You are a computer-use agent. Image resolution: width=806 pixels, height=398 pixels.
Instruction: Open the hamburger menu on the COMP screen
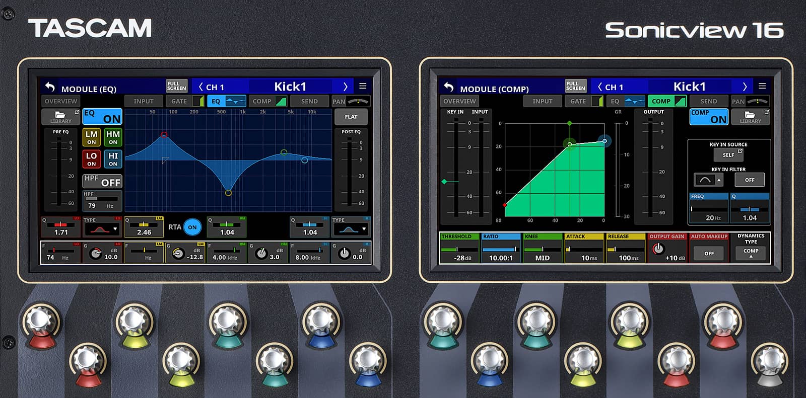[x=762, y=86]
